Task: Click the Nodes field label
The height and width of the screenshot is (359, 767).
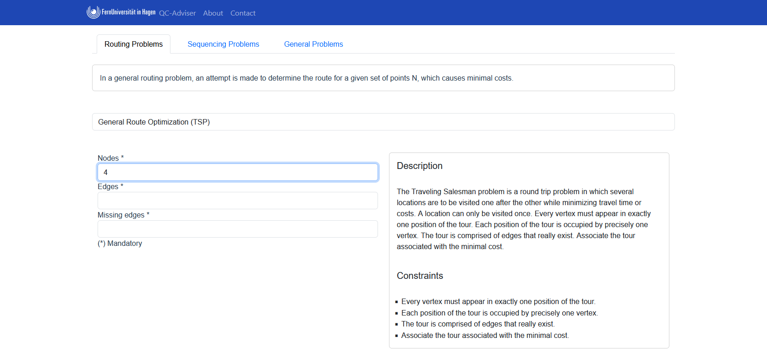Action: point(108,158)
